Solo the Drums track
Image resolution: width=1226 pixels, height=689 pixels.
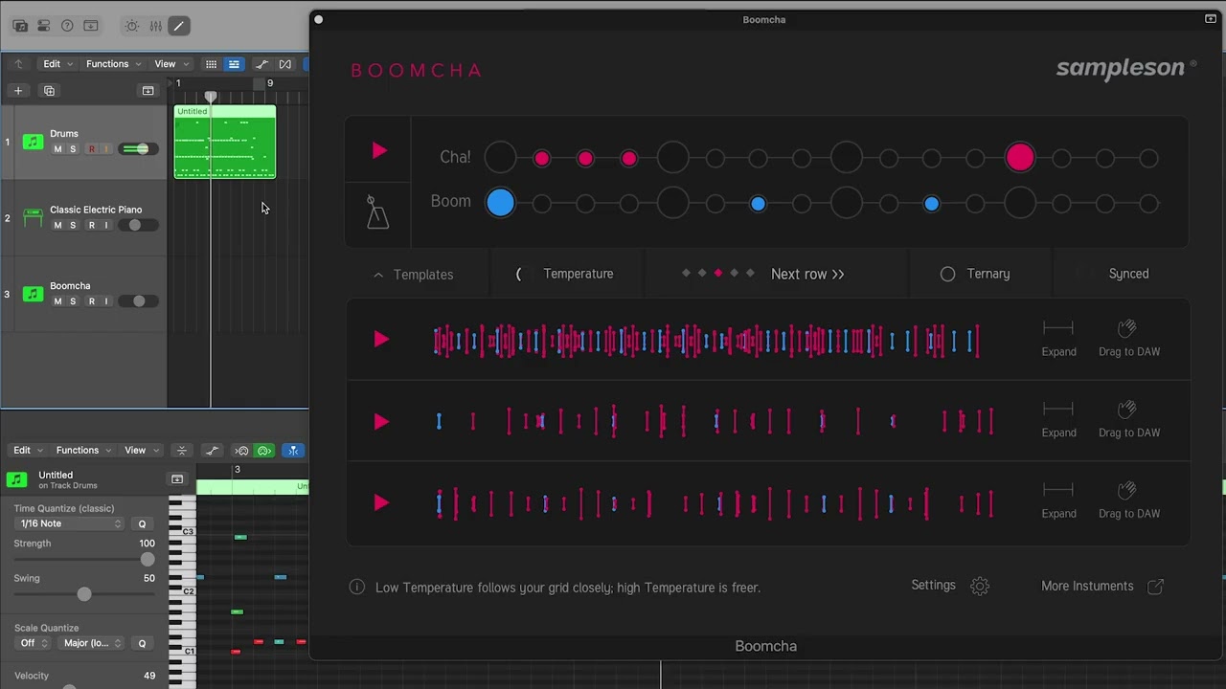point(73,149)
